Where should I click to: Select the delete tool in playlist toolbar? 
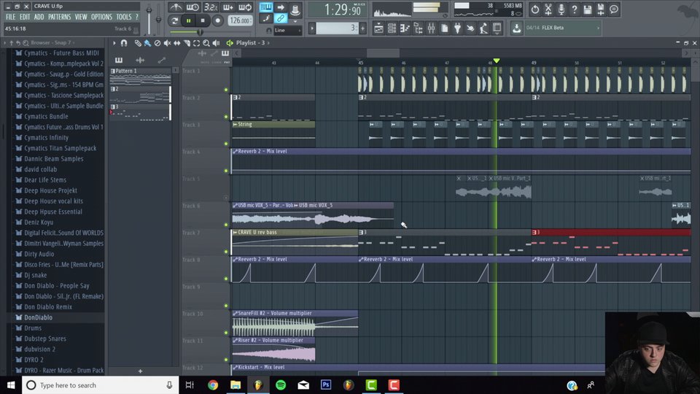[x=157, y=43]
